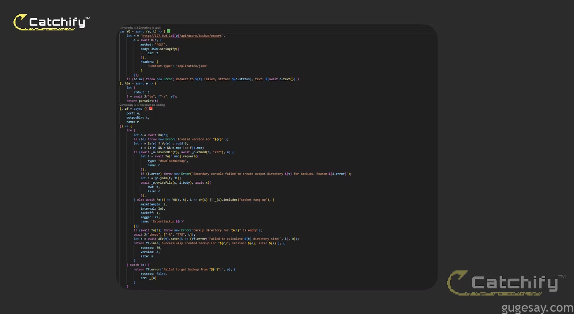The width and height of the screenshot is (574, 314).
Task: Place cursor on the catch (o) line
Action: point(137,265)
